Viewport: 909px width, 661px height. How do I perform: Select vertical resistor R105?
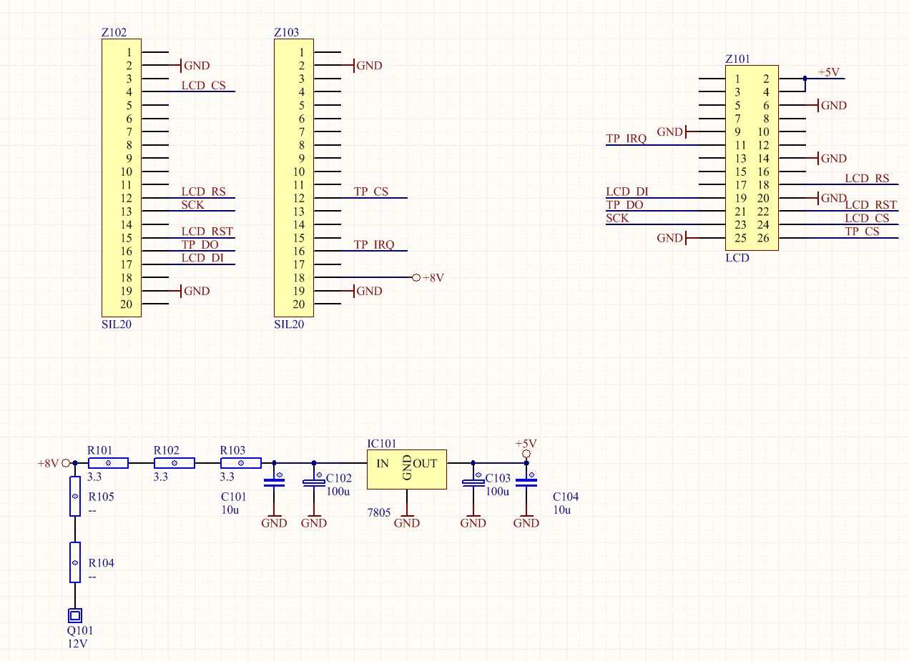74,497
